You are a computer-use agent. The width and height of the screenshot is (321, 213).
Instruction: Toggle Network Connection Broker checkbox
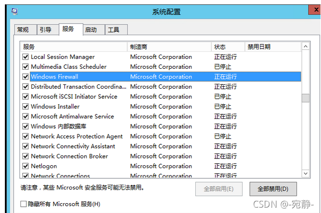click(25, 156)
